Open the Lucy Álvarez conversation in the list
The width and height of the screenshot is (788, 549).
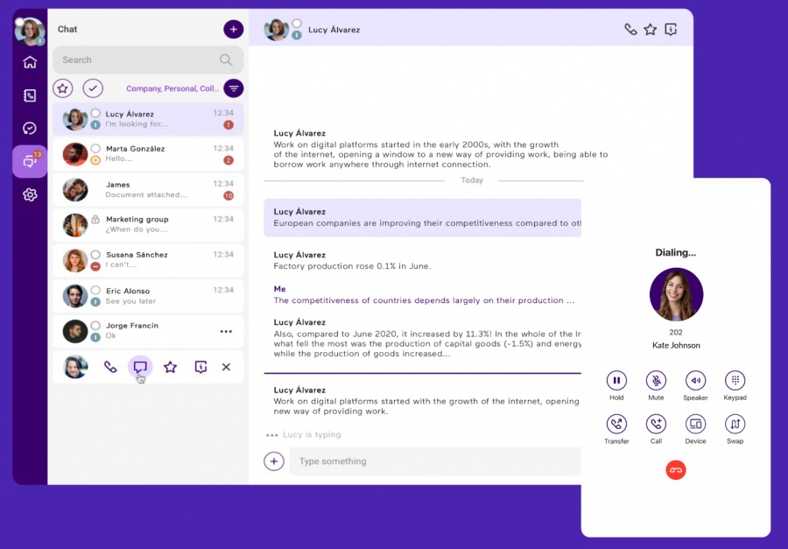click(148, 119)
